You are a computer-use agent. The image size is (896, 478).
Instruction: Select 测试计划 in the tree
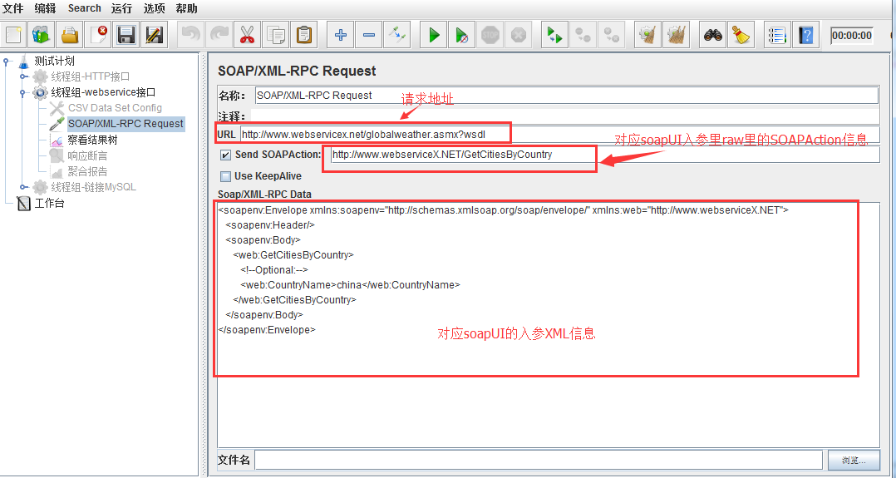click(54, 61)
